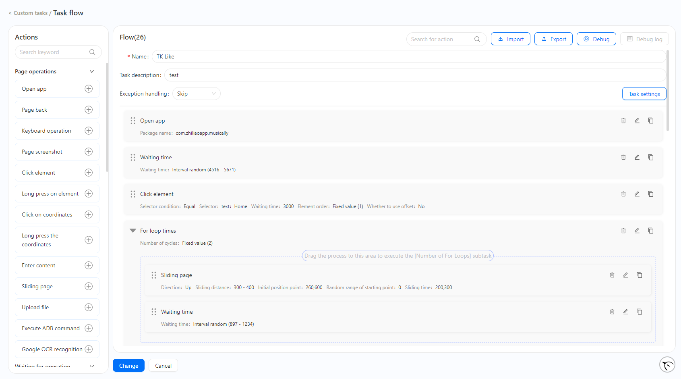This screenshot has width=681, height=379.
Task: Click the Change button
Action: pos(128,366)
